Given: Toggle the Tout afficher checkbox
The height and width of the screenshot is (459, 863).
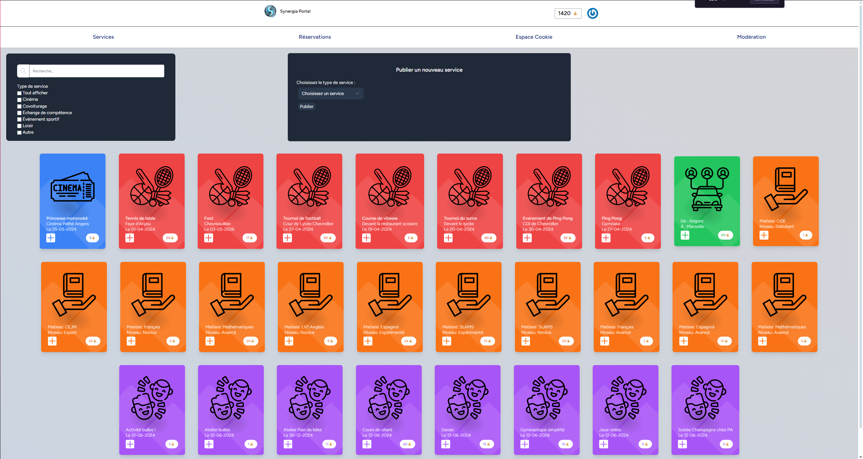Looking at the screenshot, I should click(20, 93).
